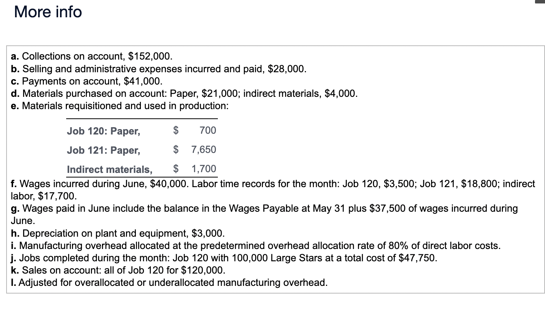The image size is (545, 312).
Task: Select line d. Materials purchased on account
Action: point(184,93)
